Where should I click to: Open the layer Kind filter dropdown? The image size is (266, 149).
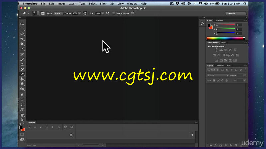point(213,70)
